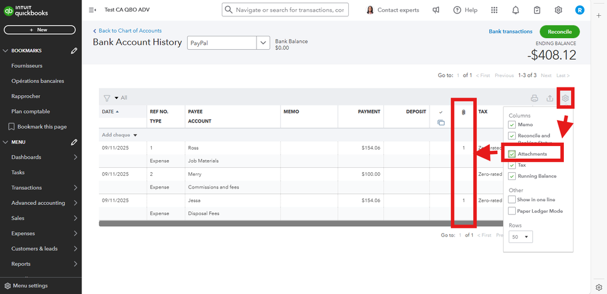607x294 pixels.
Task: Click the green Reconcile button
Action: (x=560, y=32)
